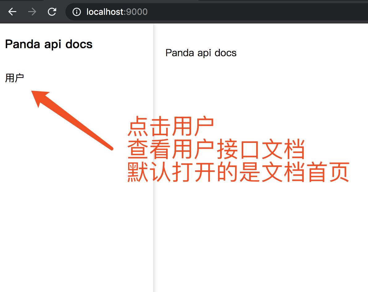Click the red text 查看用户接口文档
The image size is (368, 292).
click(x=216, y=149)
